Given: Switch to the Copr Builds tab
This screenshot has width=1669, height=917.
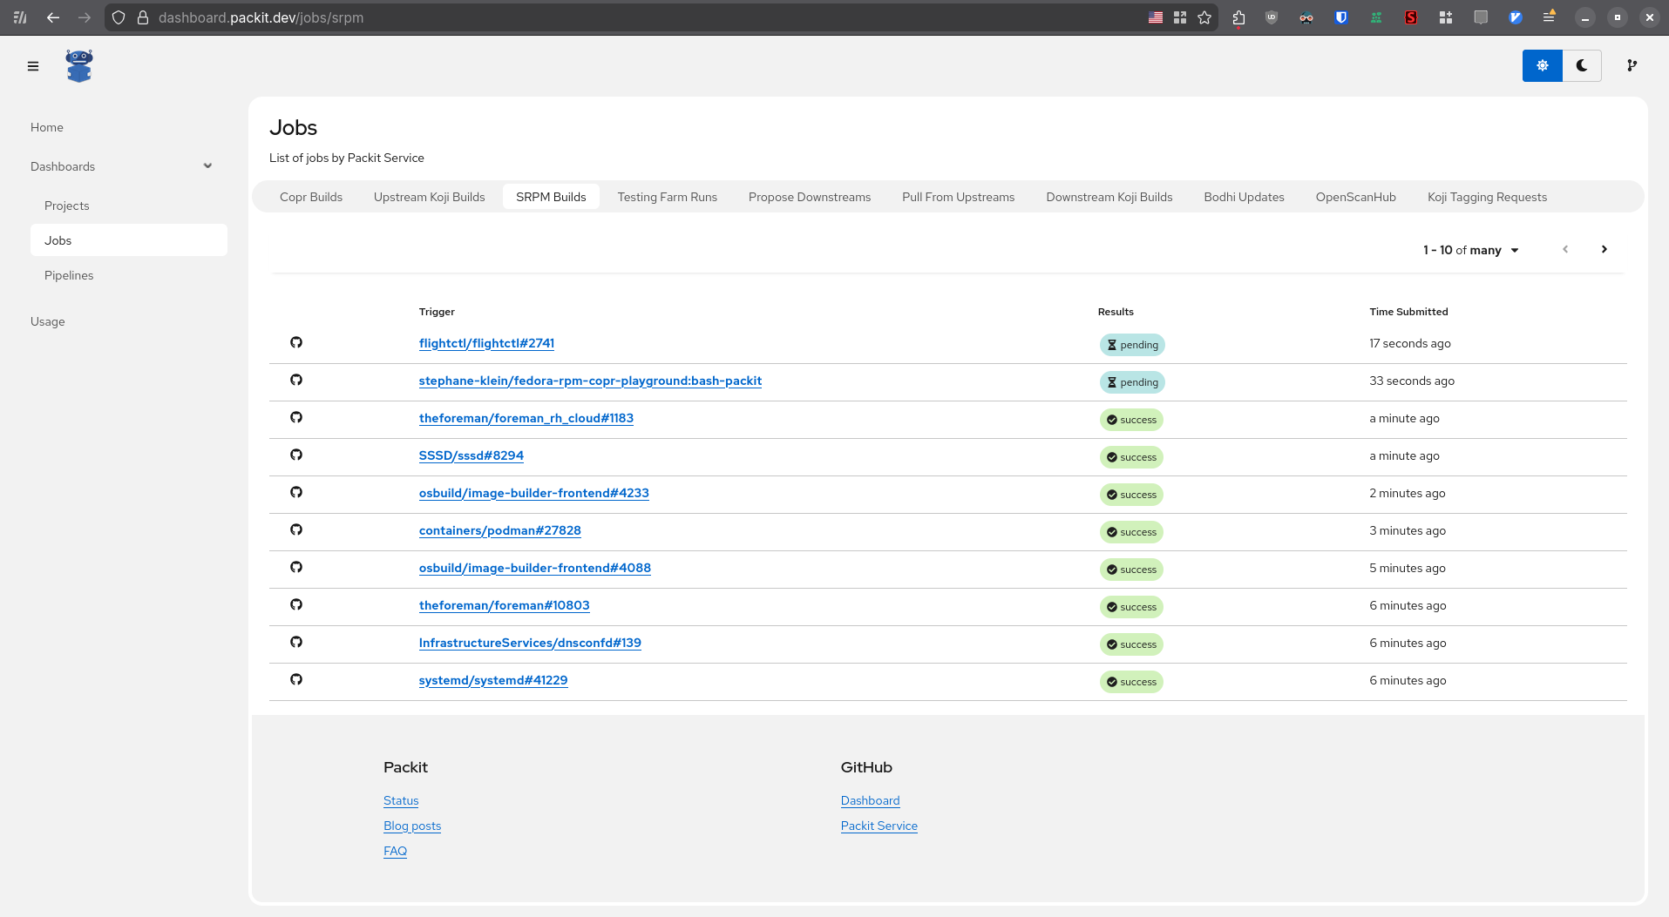Looking at the screenshot, I should [x=311, y=197].
